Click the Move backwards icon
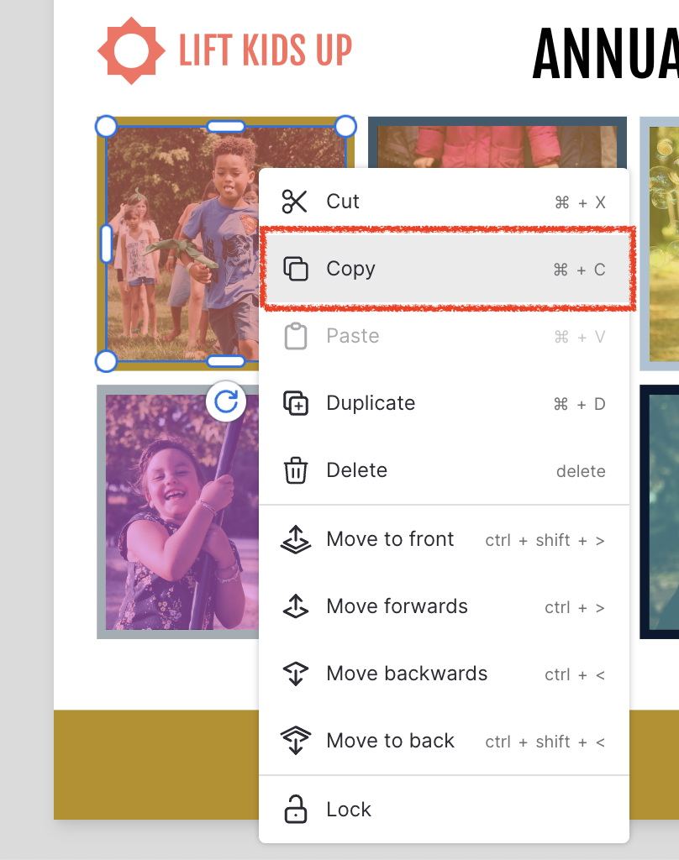This screenshot has height=860, width=679. pyautogui.click(x=295, y=674)
